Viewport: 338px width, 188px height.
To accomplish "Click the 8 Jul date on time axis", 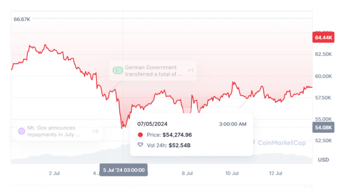I will pyautogui.click(x=187, y=173).
